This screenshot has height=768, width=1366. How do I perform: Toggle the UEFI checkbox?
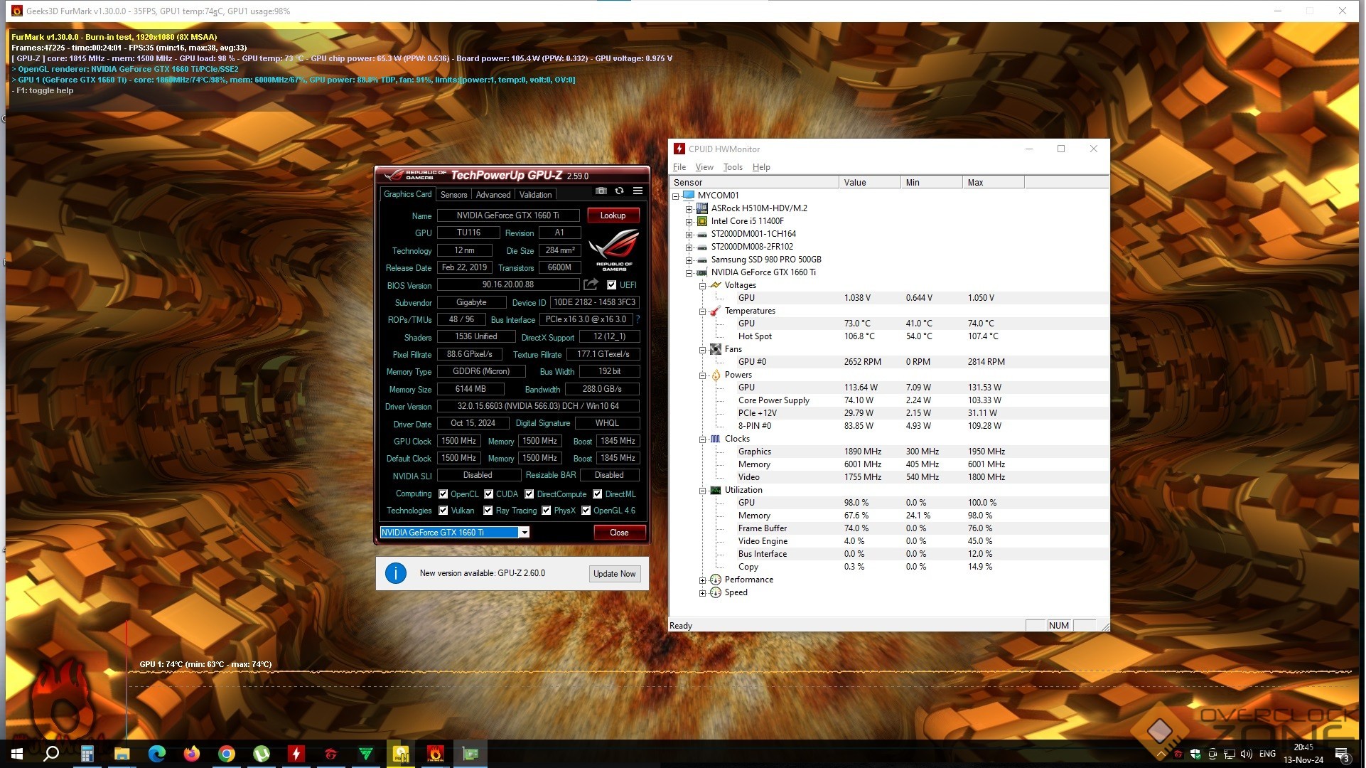pyautogui.click(x=612, y=285)
